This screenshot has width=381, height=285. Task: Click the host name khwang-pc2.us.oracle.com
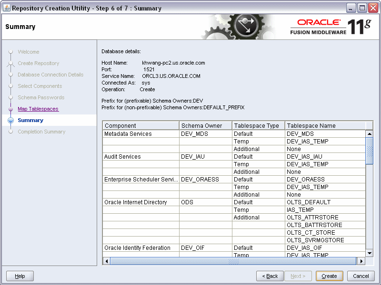(x=173, y=63)
